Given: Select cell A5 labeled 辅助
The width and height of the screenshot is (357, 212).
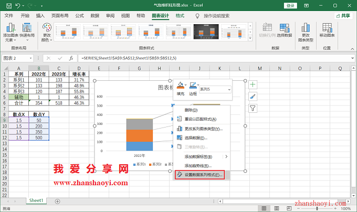Looking at the screenshot, I should (x=19, y=97).
